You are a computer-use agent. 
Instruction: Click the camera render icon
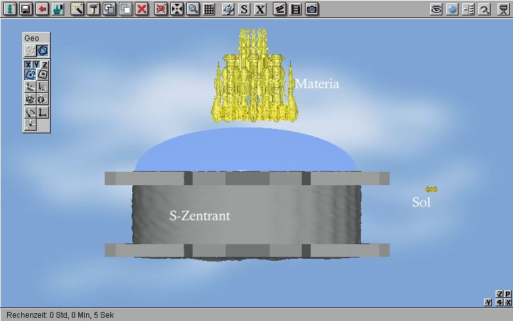(x=312, y=9)
